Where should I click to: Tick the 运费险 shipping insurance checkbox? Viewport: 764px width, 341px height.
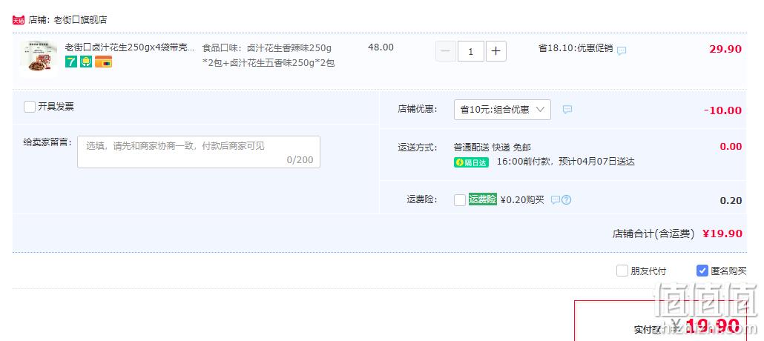pos(460,199)
